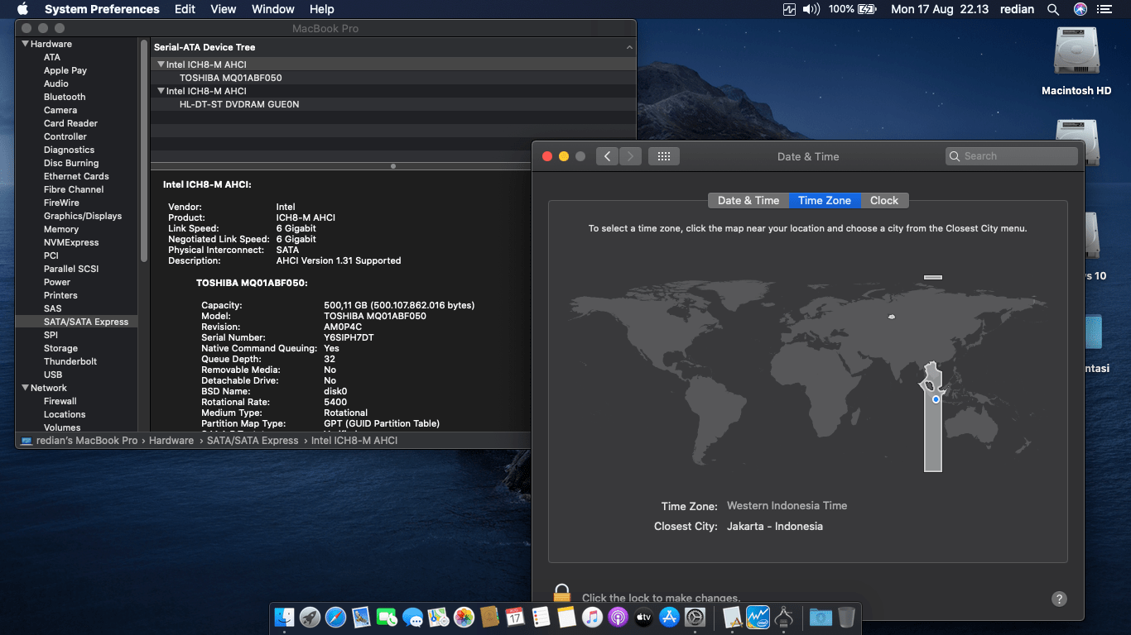This screenshot has height=635, width=1131.
Task: Open the Edit menu
Action: [x=185, y=9]
